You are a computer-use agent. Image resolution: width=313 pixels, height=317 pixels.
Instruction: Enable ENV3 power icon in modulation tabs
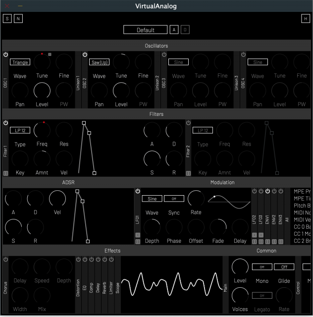pyautogui.click(x=281, y=191)
